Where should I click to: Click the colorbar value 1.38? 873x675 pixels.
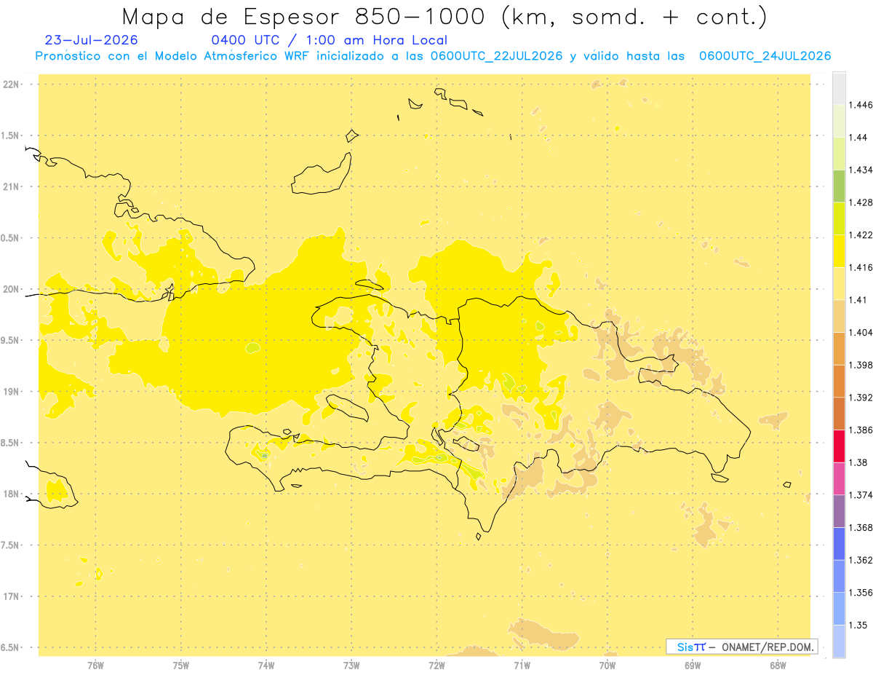(x=858, y=462)
